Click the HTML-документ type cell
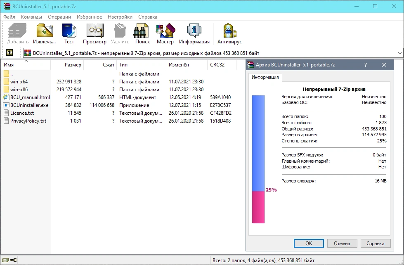 coord(137,97)
